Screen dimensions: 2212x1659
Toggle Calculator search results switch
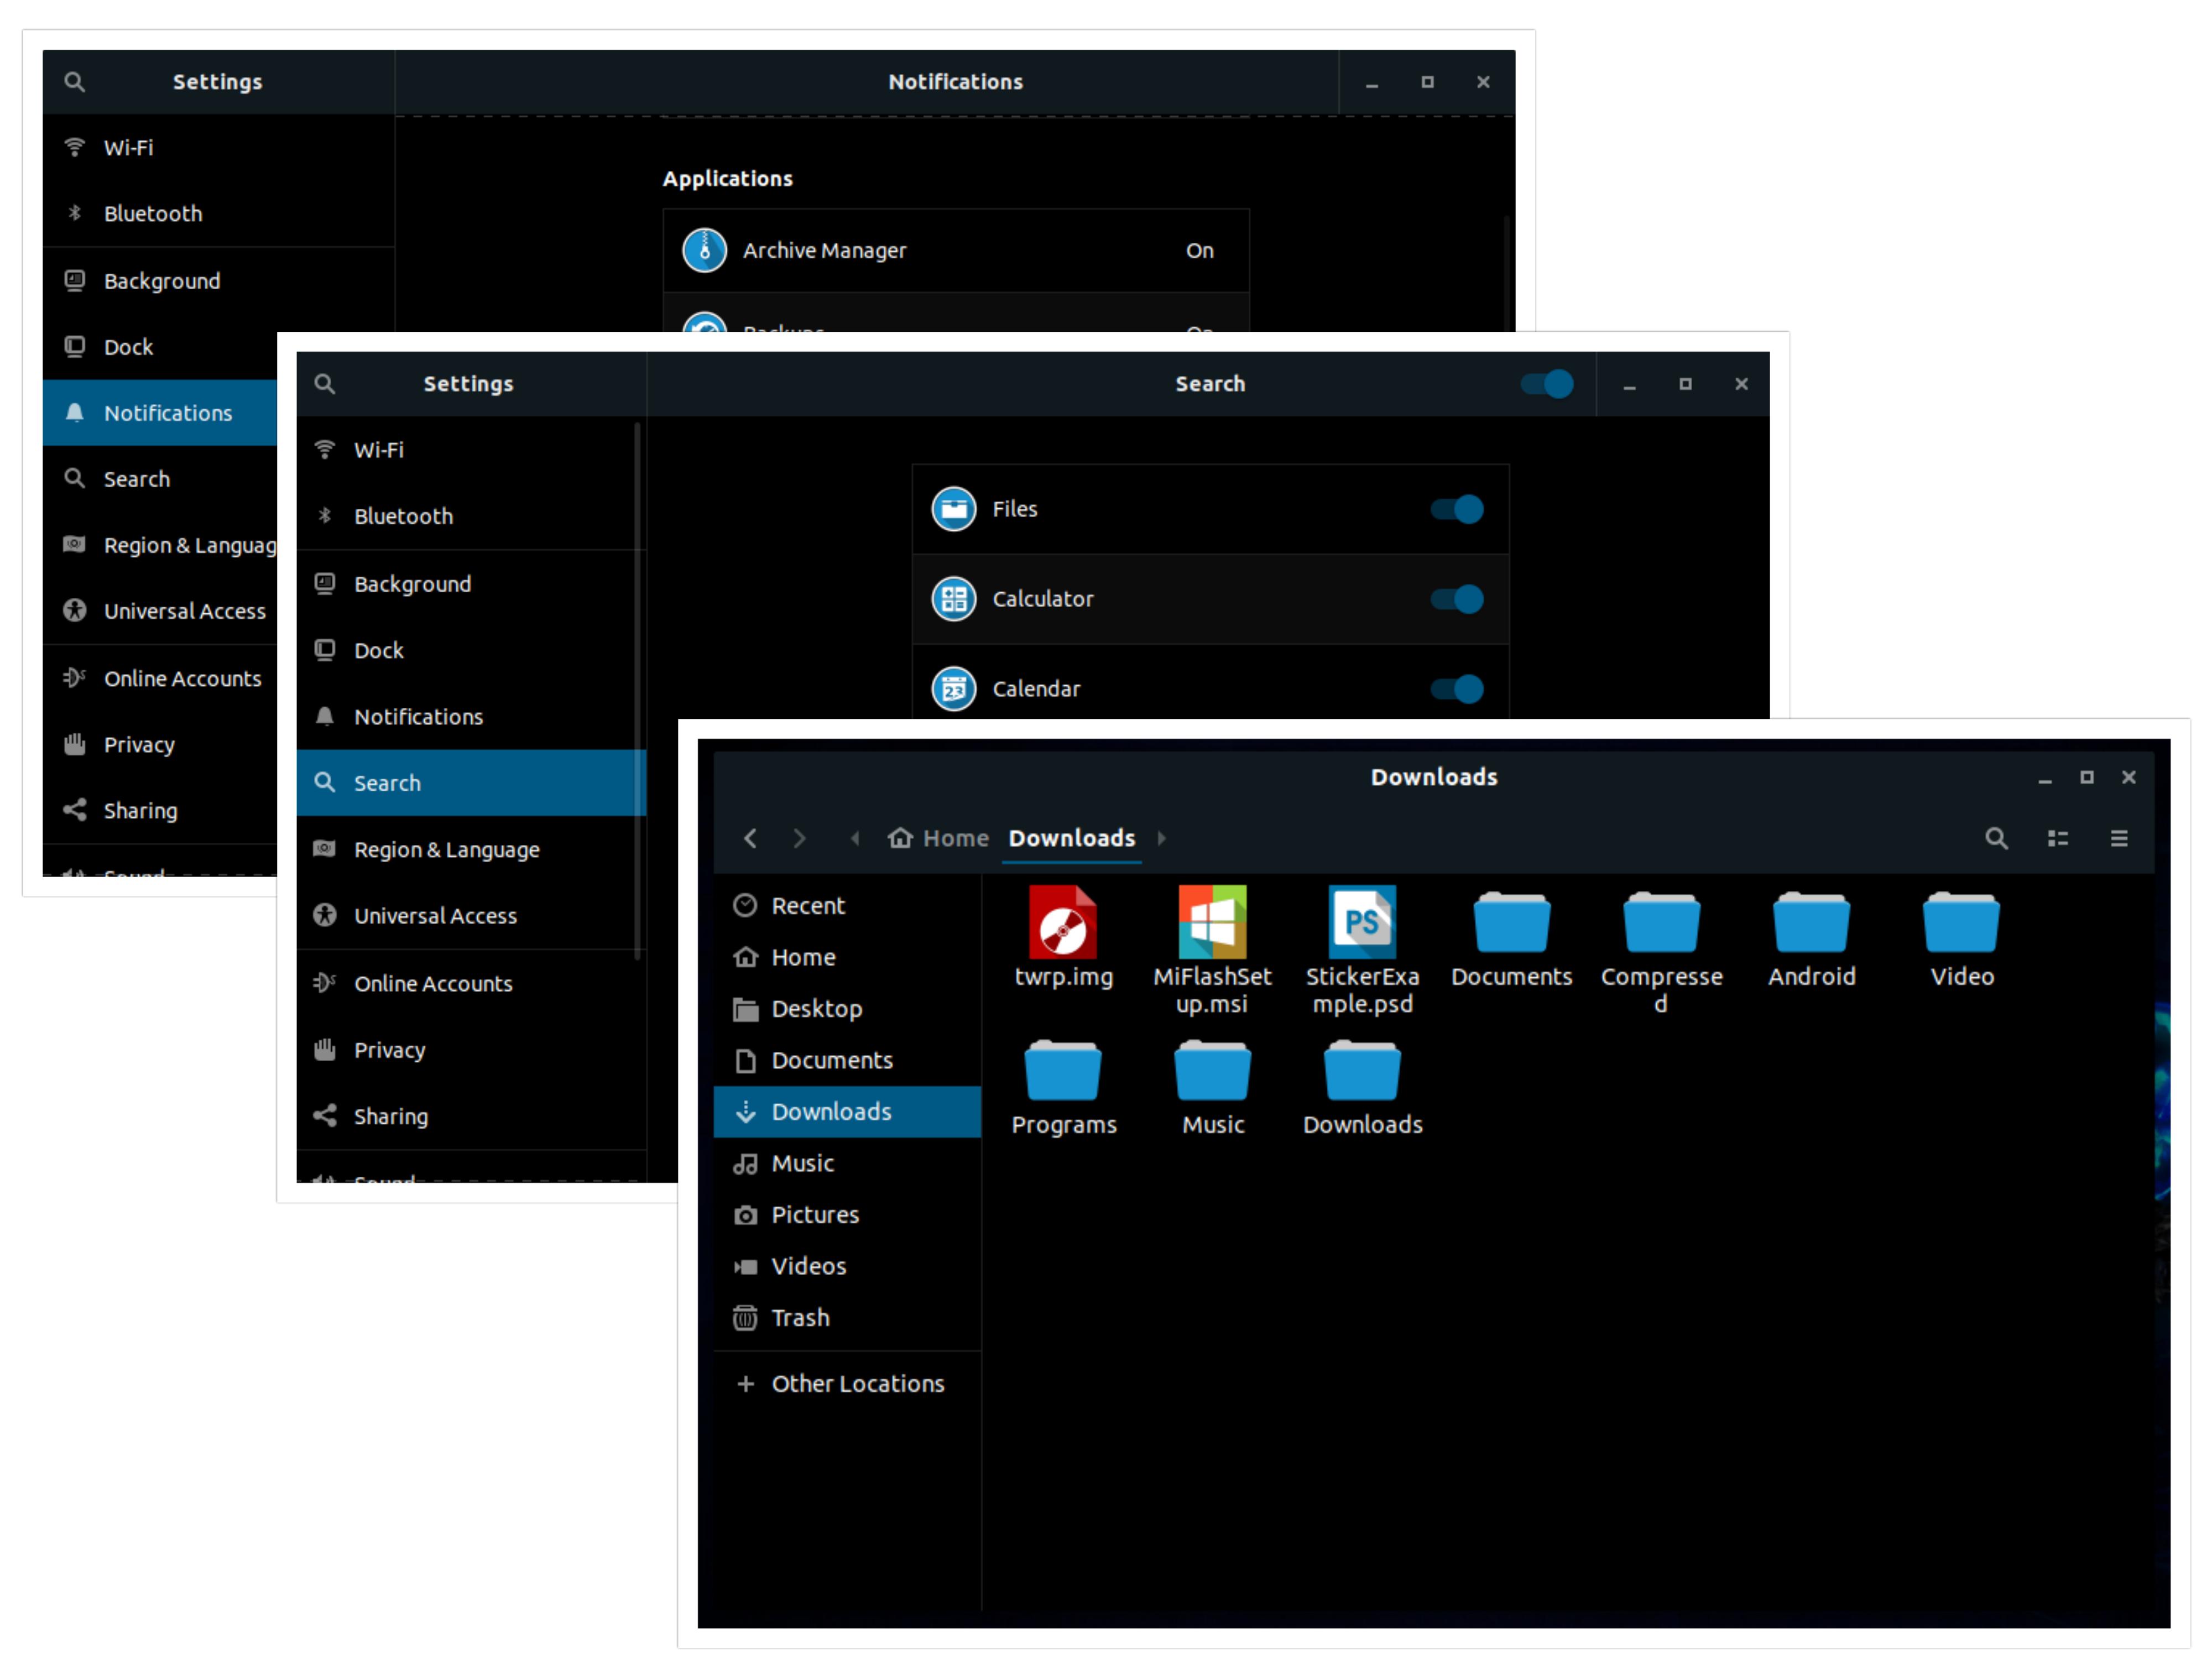[1456, 599]
